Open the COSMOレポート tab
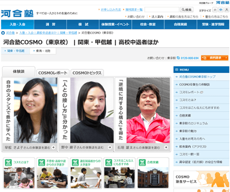The width and height of the screenshot is (230, 192). click(x=53, y=73)
